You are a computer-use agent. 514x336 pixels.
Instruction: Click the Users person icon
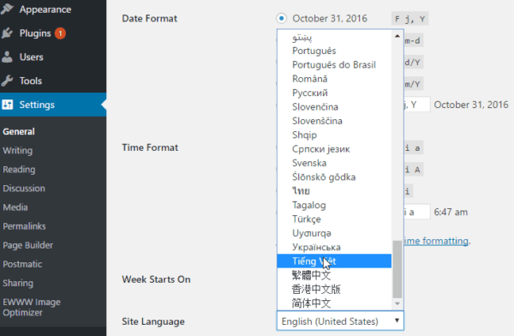pyautogui.click(x=7, y=57)
